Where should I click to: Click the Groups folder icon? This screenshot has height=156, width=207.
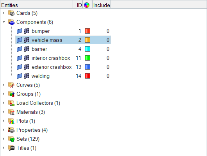11,94
